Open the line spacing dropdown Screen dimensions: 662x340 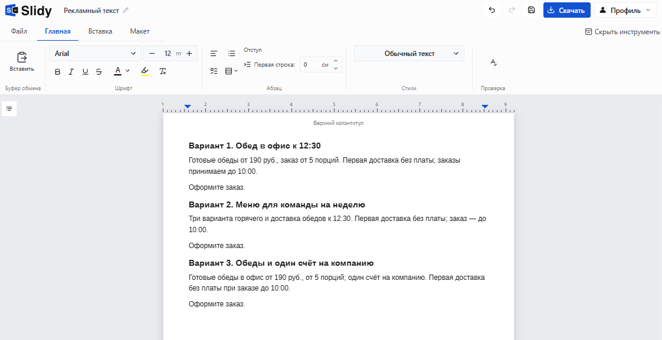[x=231, y=71]
